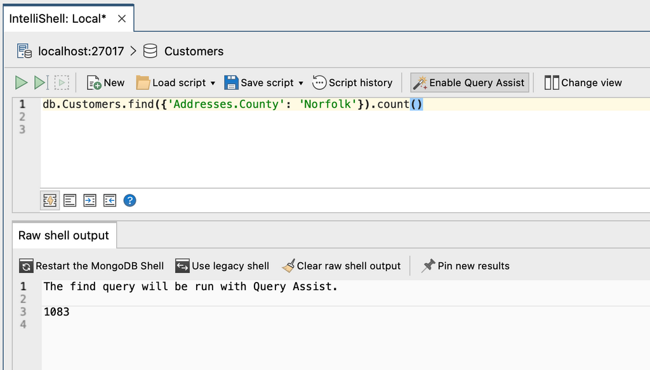Clear raw shell output
Image resolution: width=650 pixels, height=370 pixels.
[x=342, y=266]
